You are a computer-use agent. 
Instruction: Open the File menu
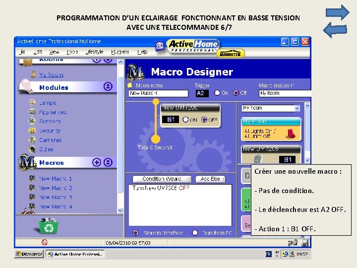pos(22,52)
